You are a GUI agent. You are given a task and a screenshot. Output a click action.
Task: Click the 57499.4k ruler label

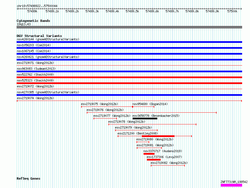tap(112, 11)
